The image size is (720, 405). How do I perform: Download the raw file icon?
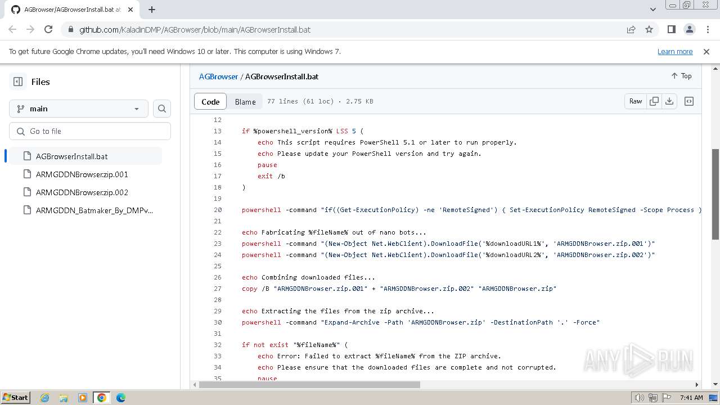tap(669, 101)
